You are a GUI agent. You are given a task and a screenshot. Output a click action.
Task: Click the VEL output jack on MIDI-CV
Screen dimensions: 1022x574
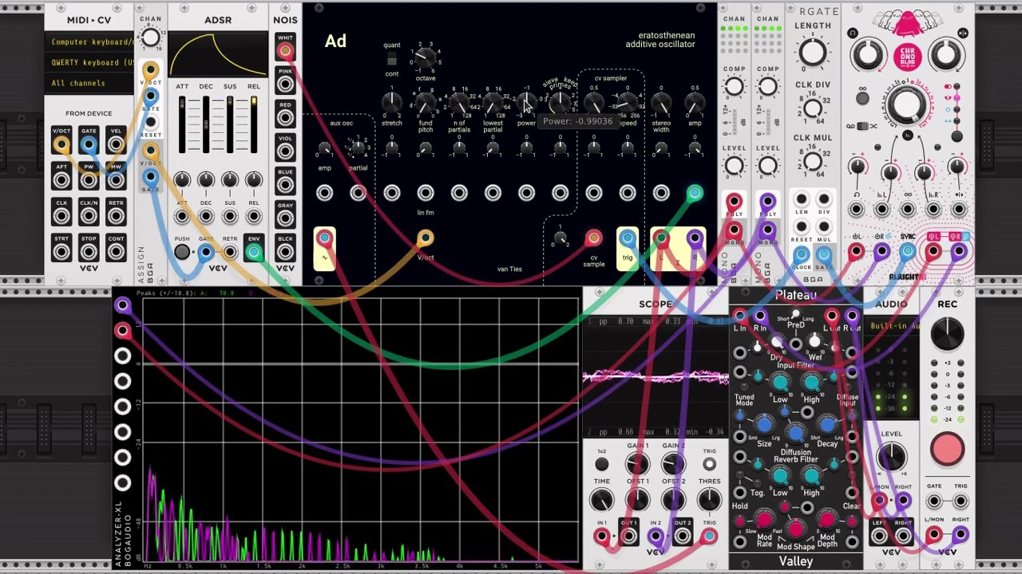click(x=116, y=144)
